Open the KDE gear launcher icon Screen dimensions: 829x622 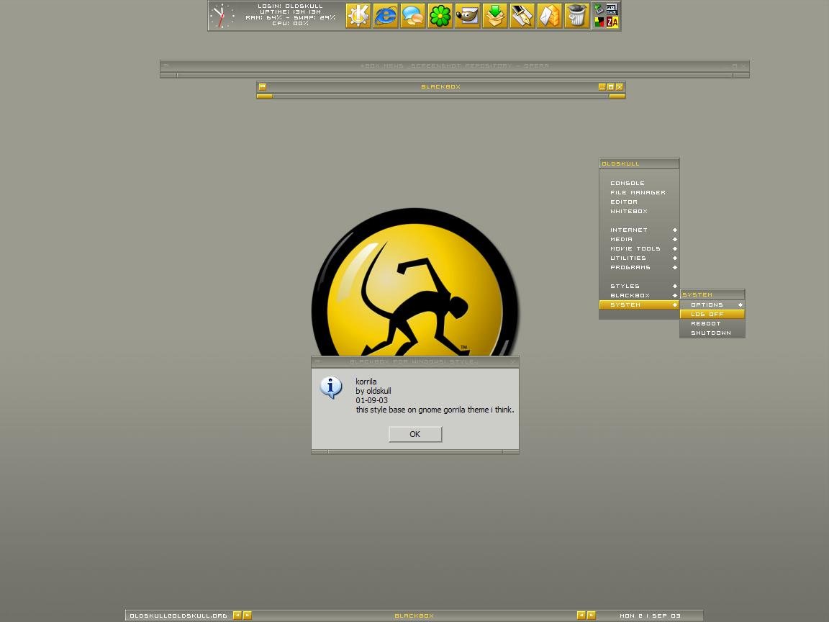click(358, 15)
